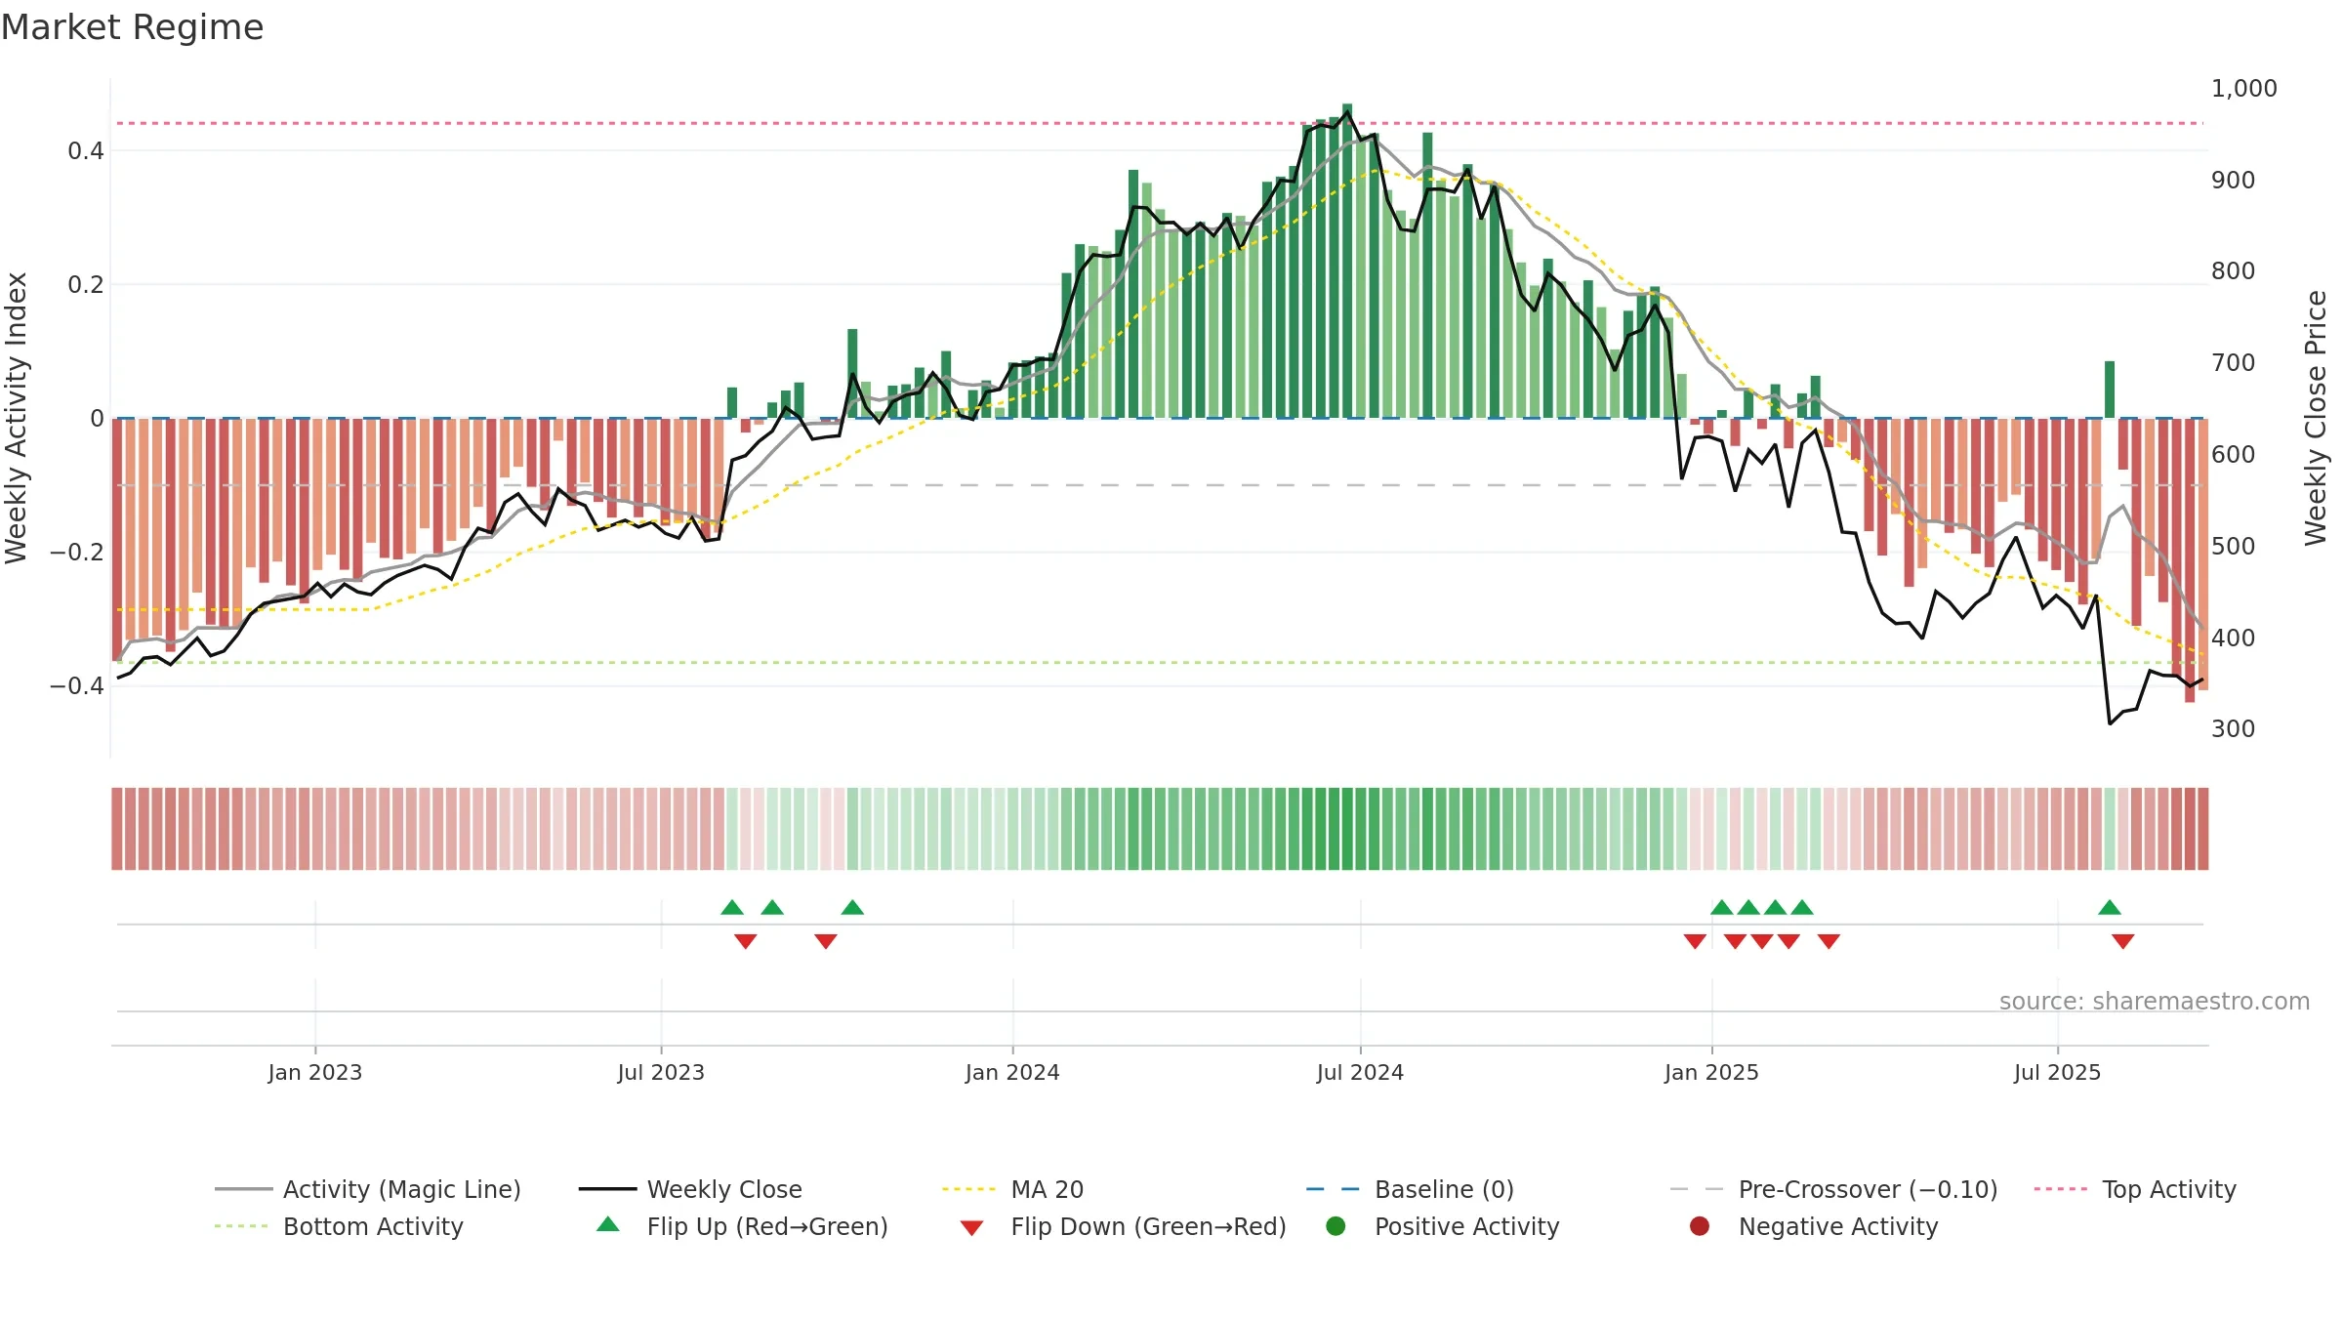Image resolution: width=2343 pixels, height=1318 pixels.
Task: Click the 0.4 activity axis label
Action: 85,151
